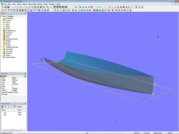Click the Open file folder icon
Image resolution: width=179 pixels, height=134 pixels.
click(x=5, y=7)
